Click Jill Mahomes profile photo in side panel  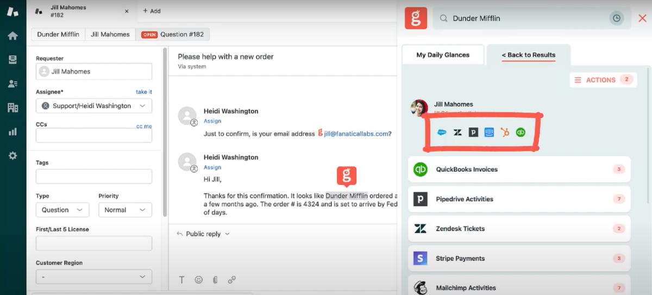419,108
